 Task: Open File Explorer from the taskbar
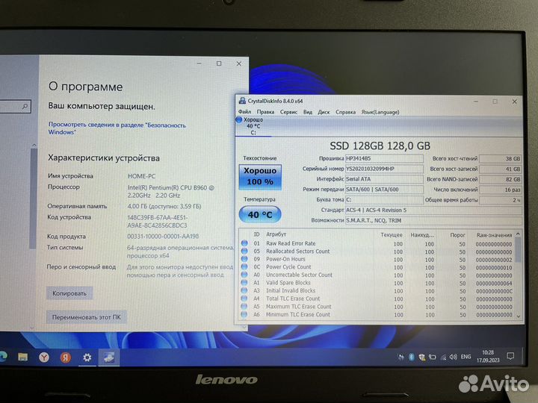click(22, 357)
